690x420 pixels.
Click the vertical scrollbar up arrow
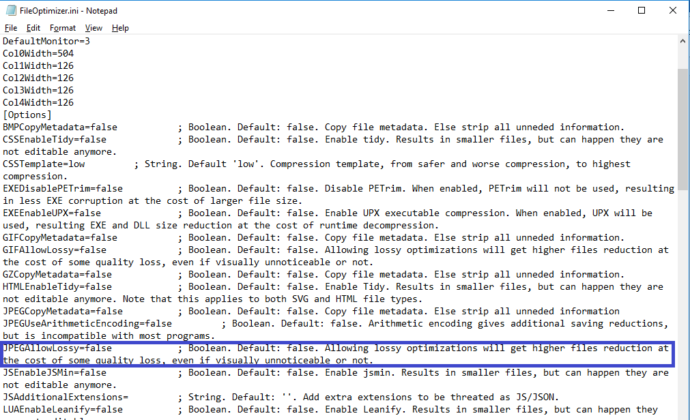[683, 41]
